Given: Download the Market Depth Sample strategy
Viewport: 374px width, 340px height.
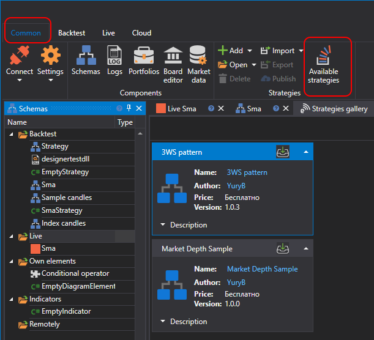Looking at the screenshot, I should (283, 248).
